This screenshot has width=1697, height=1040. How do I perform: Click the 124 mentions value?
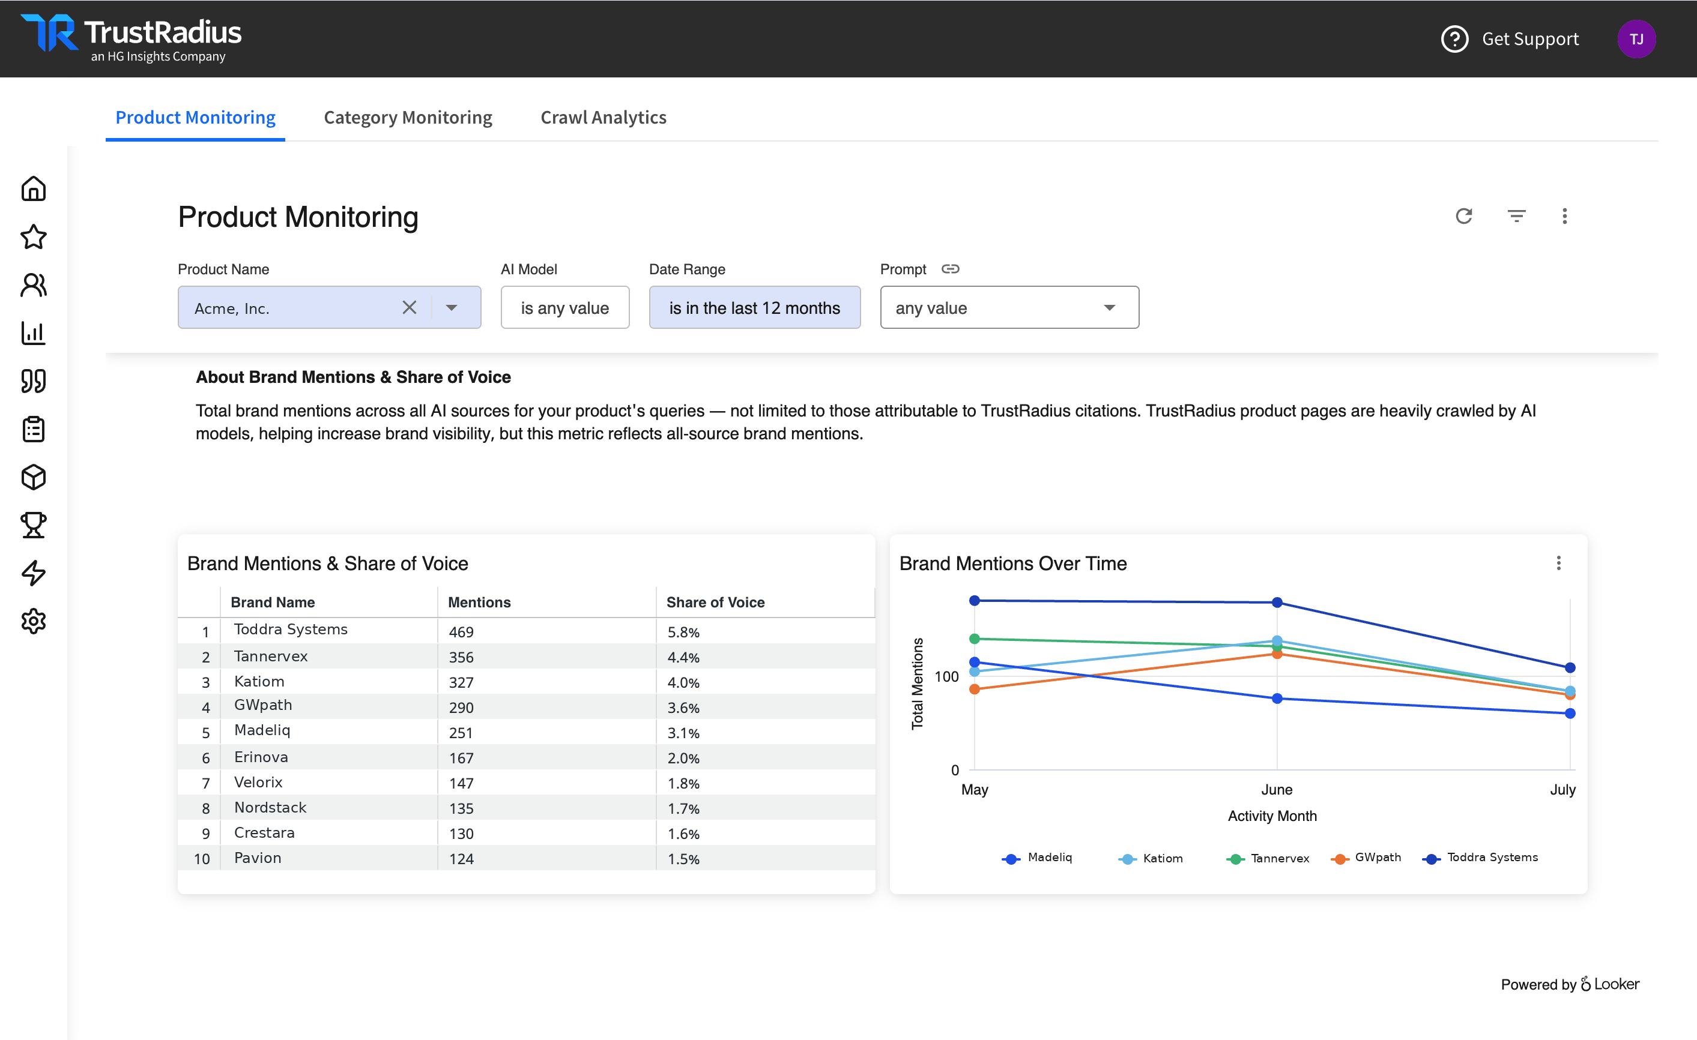tap(461, 859)
